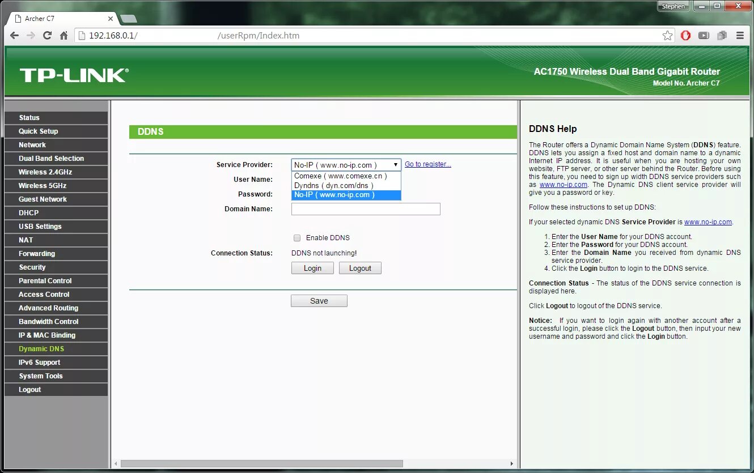Screen dimensions: 754x473
Task: Open Guest Network settings
Action: (x=56, y=199)
